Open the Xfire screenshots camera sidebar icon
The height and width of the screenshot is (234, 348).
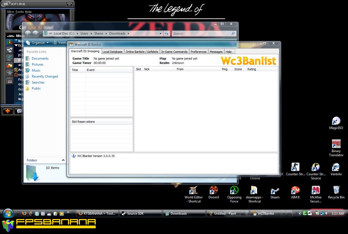[x=10, y=73]
